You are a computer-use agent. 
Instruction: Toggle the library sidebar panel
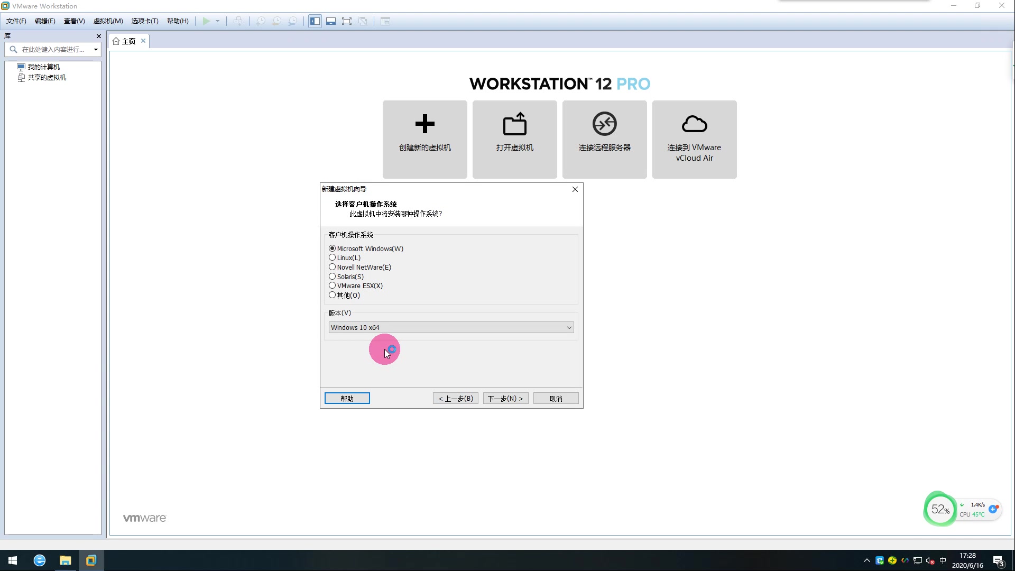pyautogui.click(x=315, y=21)
